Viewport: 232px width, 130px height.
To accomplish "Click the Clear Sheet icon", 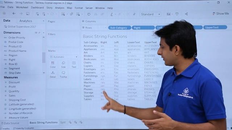I will [78, 14].
